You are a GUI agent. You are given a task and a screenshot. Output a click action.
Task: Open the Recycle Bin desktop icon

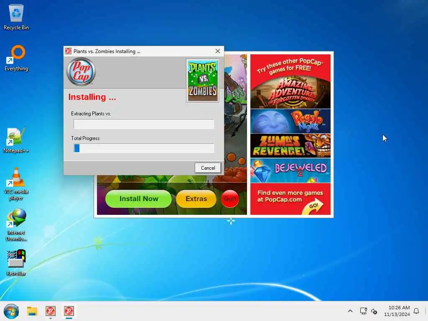click(16, 17)
